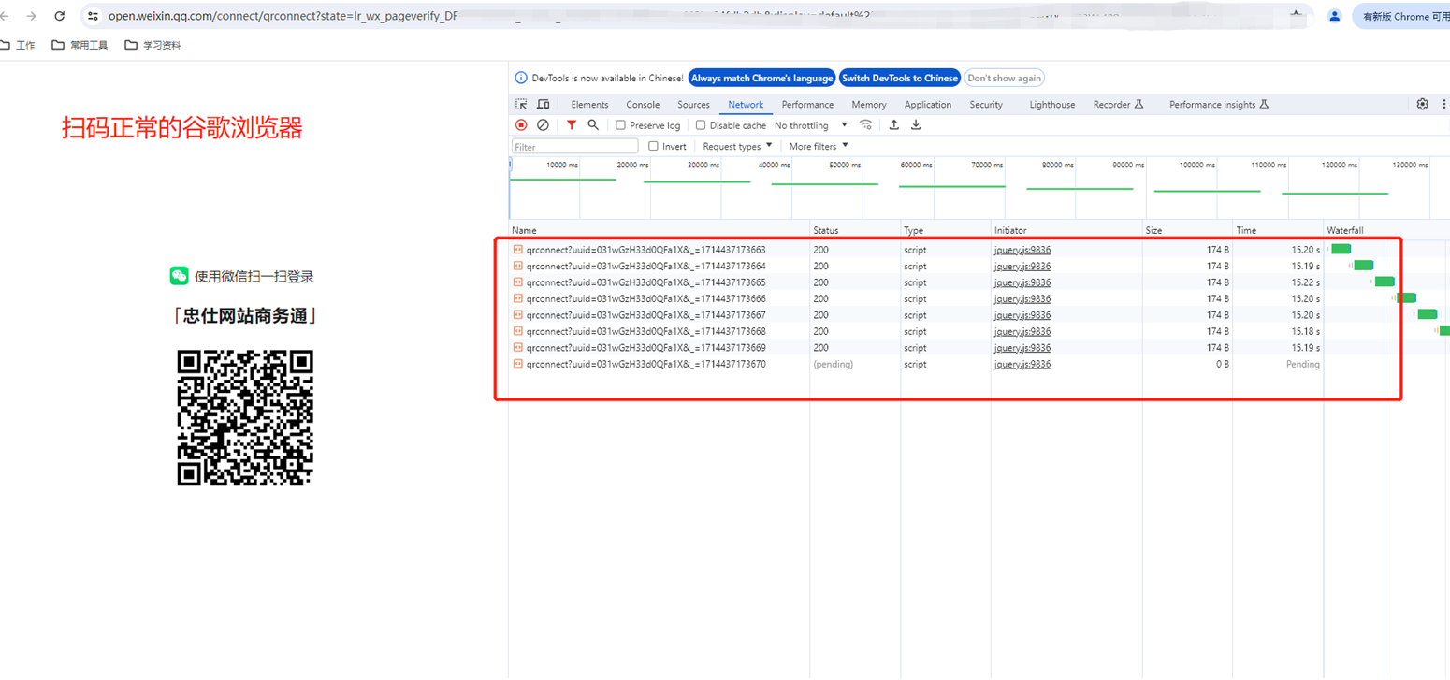Open the No throttling dropdown
Screen dimensions: 1450x680
[811, 125]
